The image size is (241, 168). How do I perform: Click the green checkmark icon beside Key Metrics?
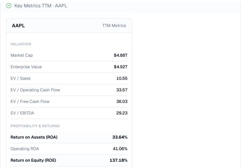pos(9,6)
